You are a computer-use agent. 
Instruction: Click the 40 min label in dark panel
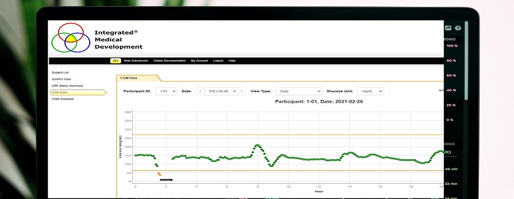[x=452, y=169]
